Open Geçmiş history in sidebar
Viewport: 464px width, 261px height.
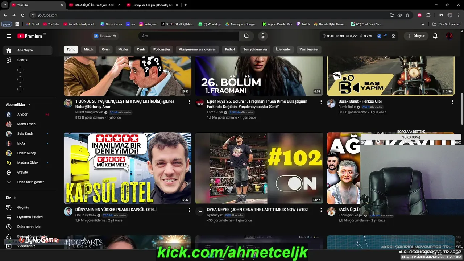tap(28, 207)
